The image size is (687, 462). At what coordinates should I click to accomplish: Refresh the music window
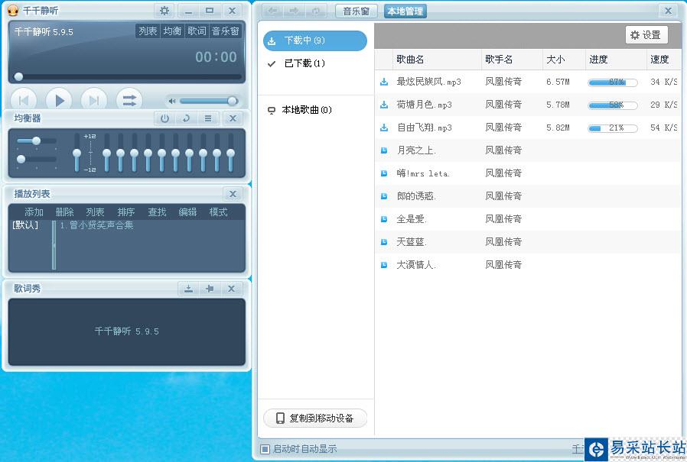(x=316, y=11)
